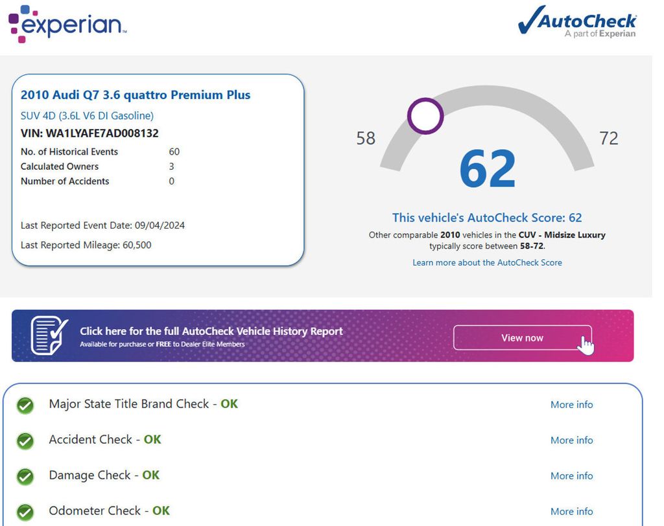Click the purple circle marker on score gauge

click(x=425, y=117)
